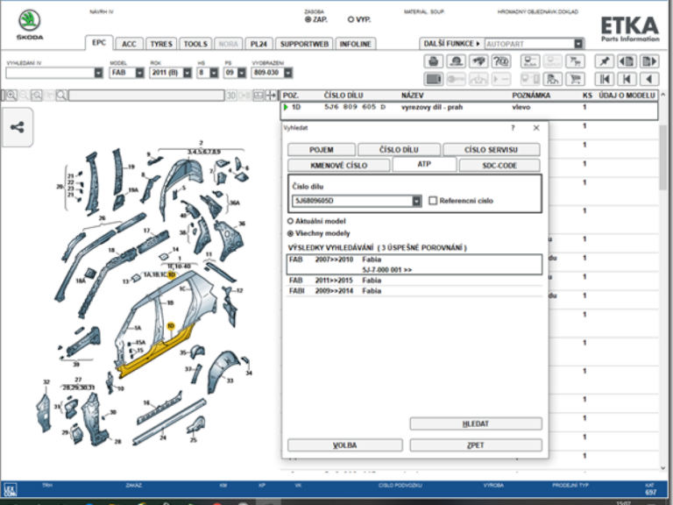Click the next page icon
The height and width of the screenshot is (505, 673).
tap(648, 61)
